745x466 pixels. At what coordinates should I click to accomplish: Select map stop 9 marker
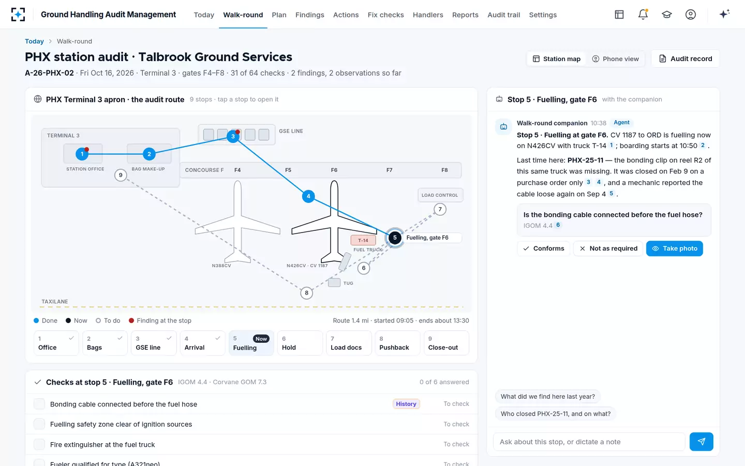click(x=121, y=175)
